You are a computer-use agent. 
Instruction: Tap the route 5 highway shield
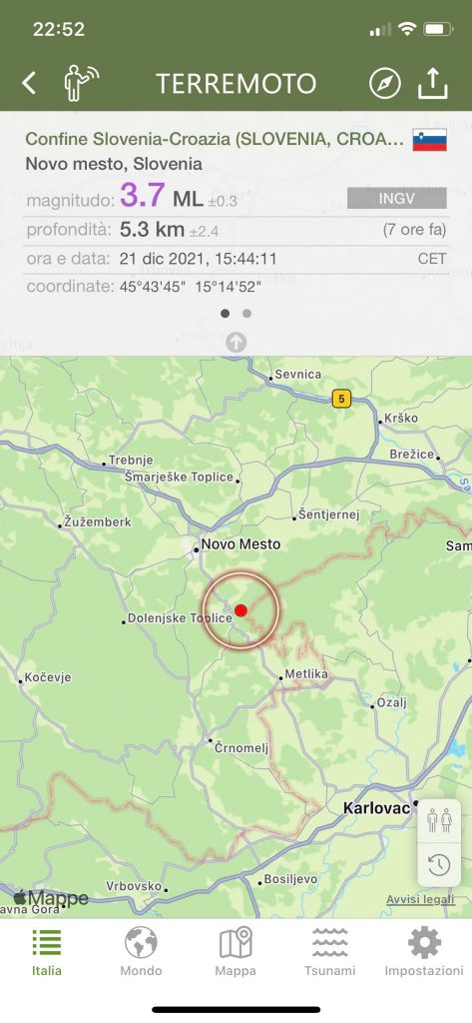pyautogui.click(x=341, y=399)
